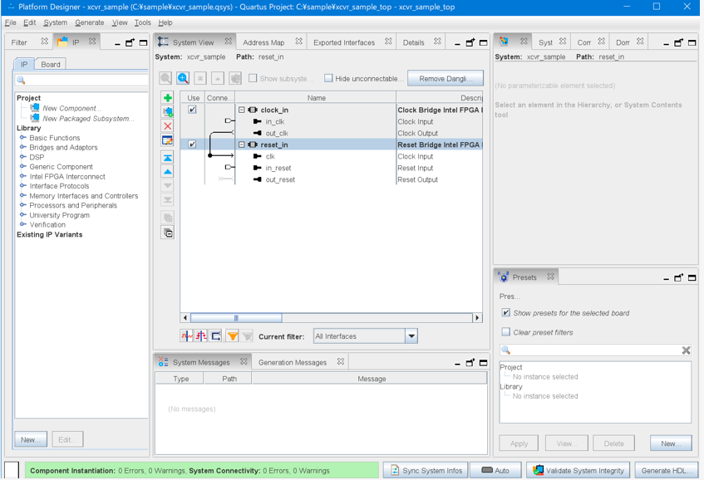Click Validate System Integrity button
The width and height of the screenshot is (704, 480).
tap(578, 471)
